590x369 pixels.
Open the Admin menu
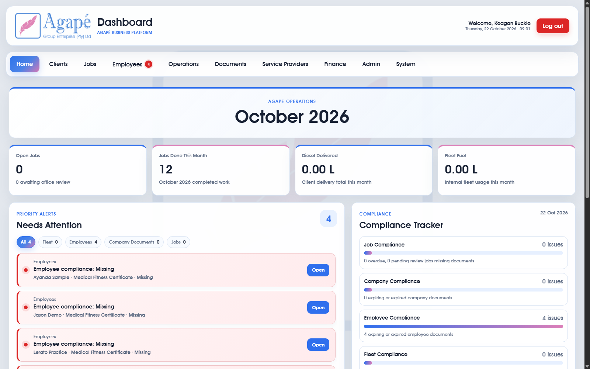tap(371, 64)
